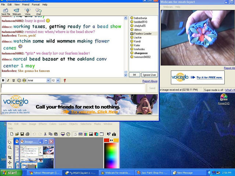Screen dimensions: 235x176
Task: Click the Send File icon in chat toolbar
Action: pos(6,11)
